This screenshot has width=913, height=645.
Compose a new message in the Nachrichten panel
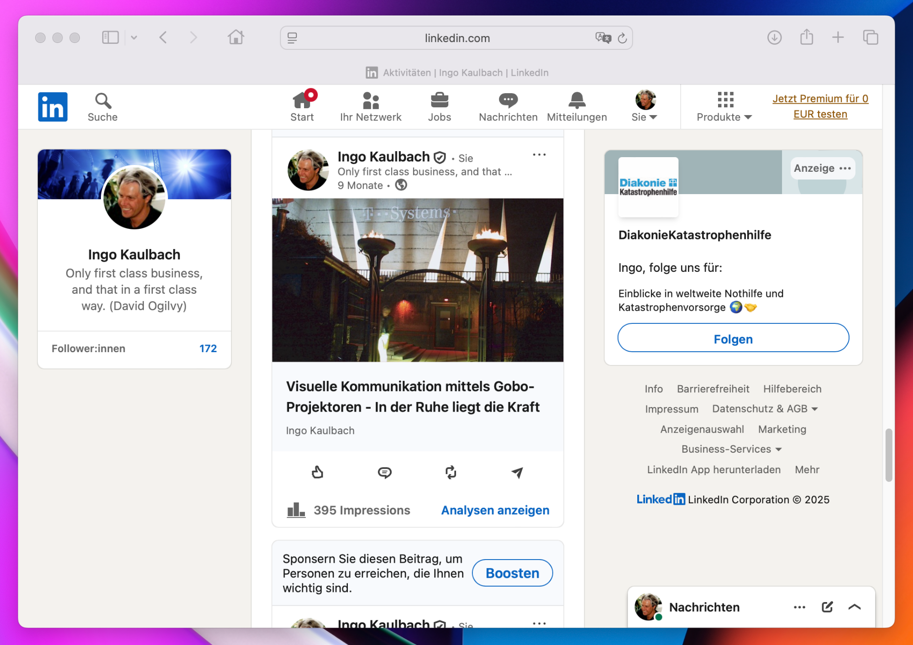[x=827, y=607]
